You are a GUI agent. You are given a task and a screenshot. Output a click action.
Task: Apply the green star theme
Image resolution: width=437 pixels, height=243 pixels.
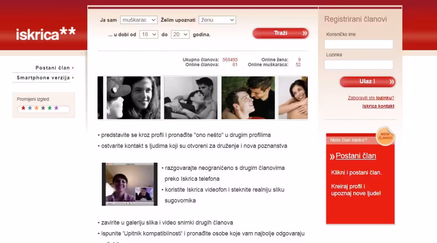[x=50, y=108]
